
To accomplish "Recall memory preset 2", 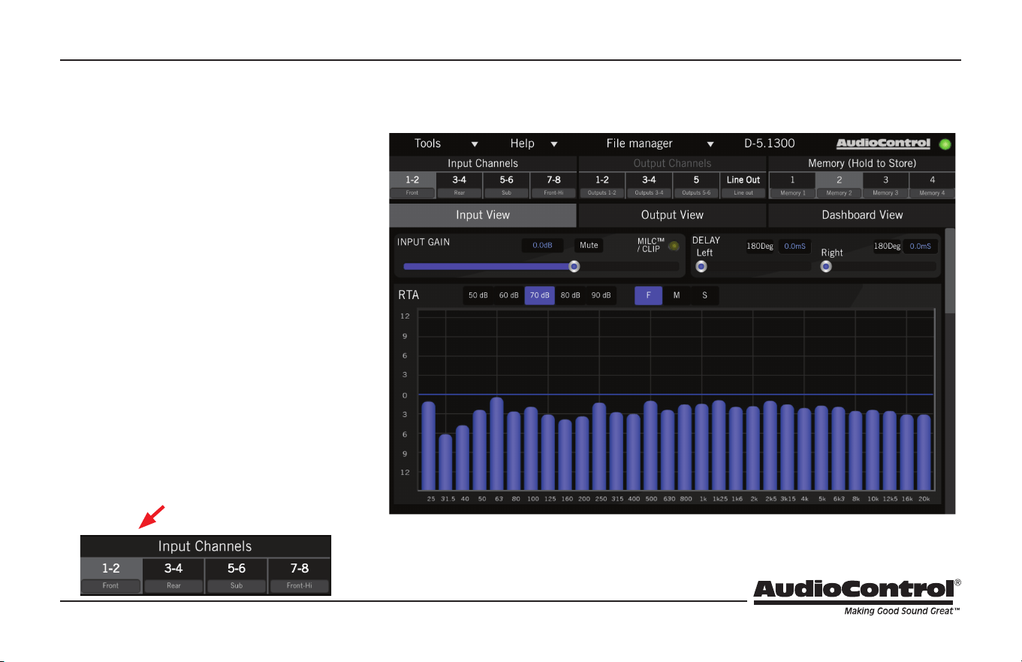I will [839, 180].
